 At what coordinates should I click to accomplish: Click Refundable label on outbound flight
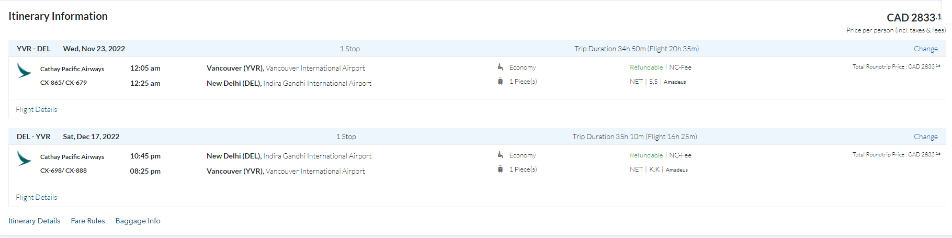(x=646, y=67)
